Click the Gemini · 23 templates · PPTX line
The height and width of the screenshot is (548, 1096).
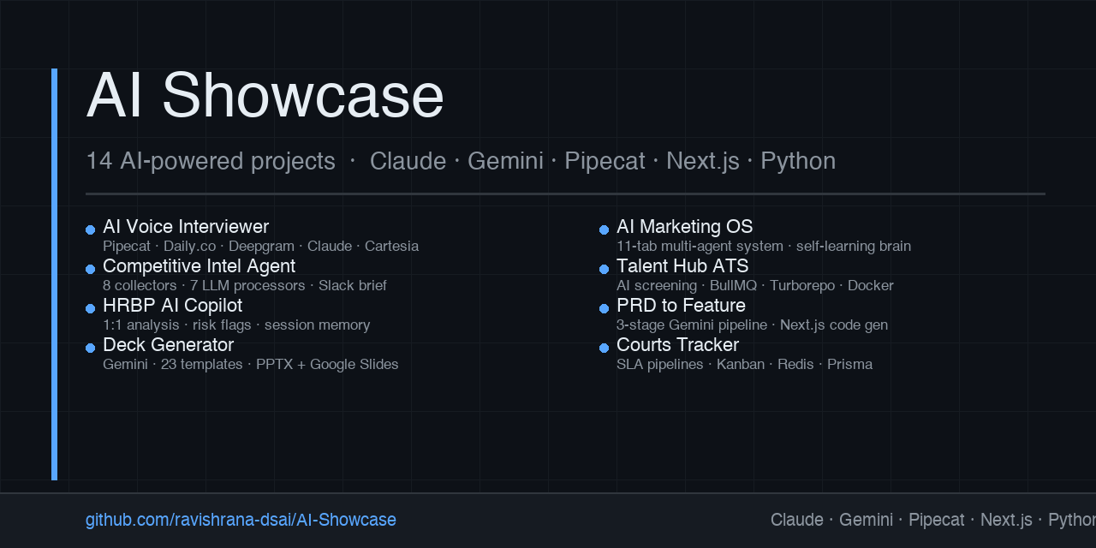coord(251,365)
